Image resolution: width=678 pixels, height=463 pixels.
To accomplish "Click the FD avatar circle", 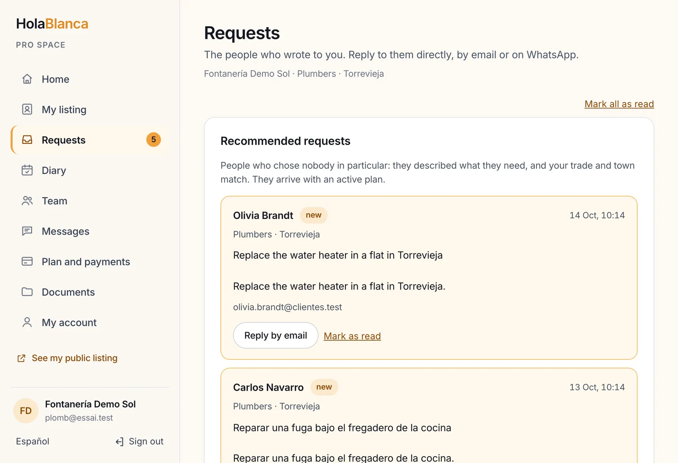I will point(26,411).
